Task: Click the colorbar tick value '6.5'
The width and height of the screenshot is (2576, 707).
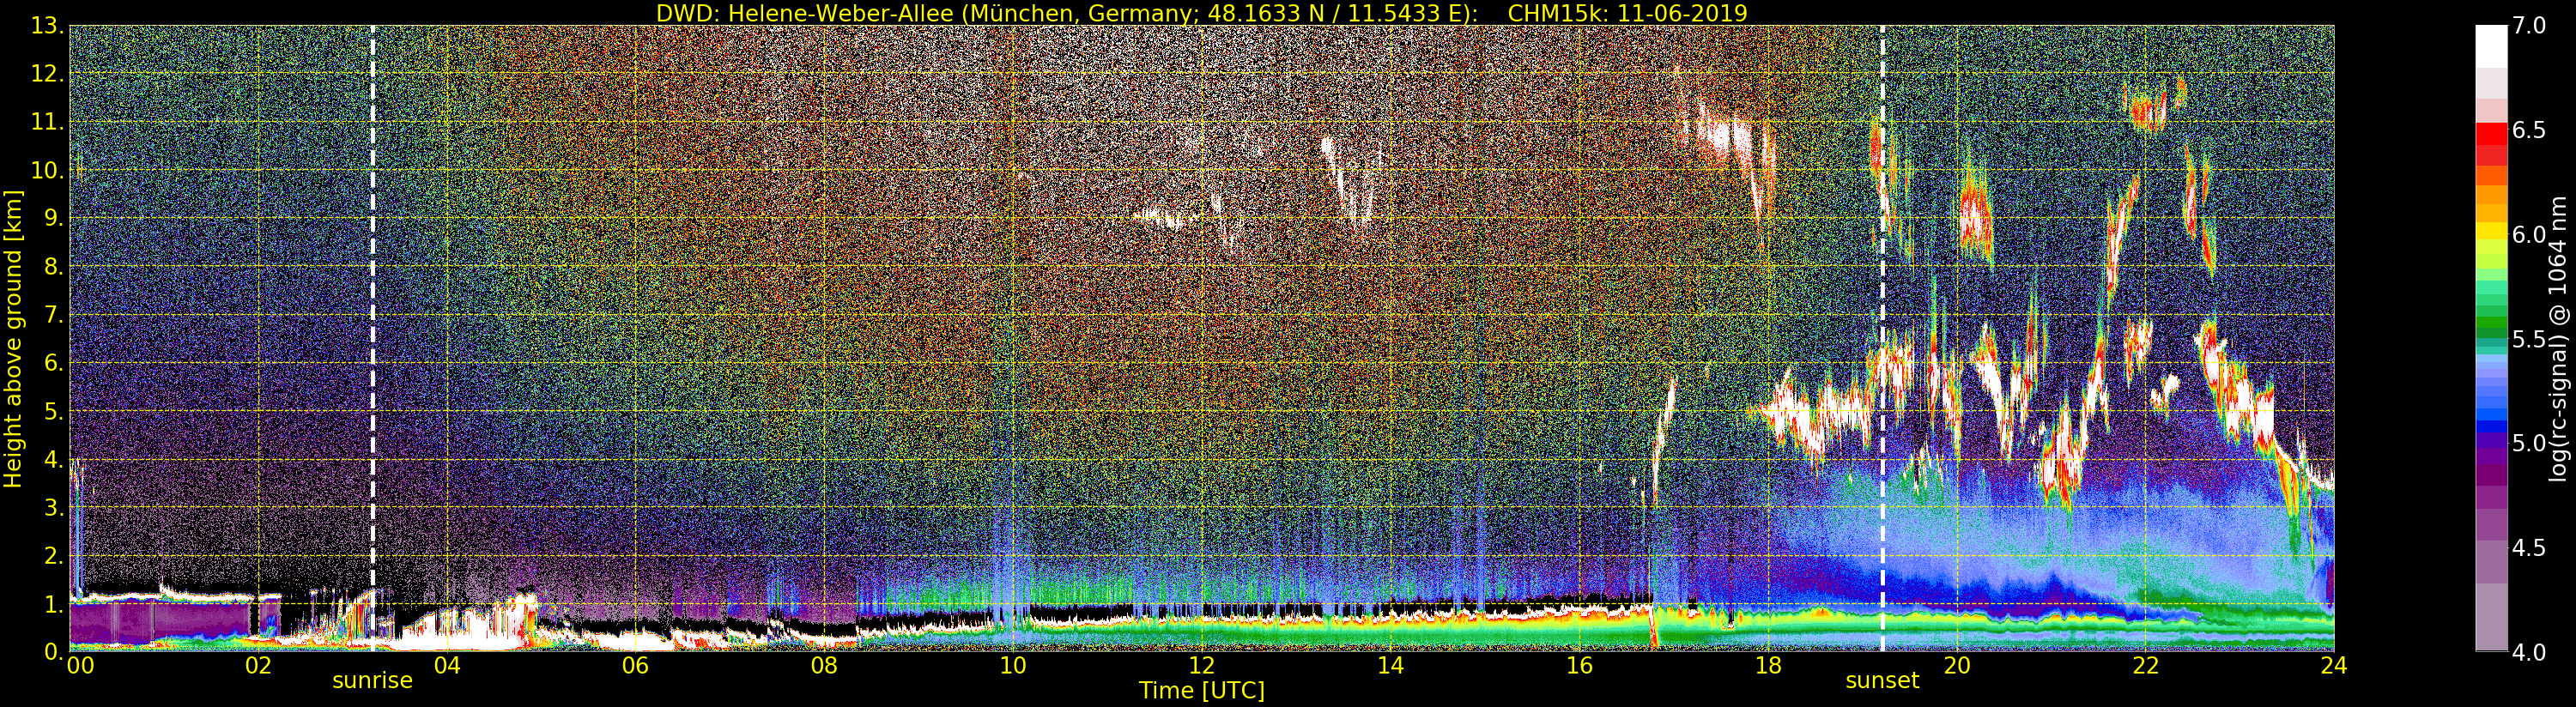Action: coord(2529,130)
